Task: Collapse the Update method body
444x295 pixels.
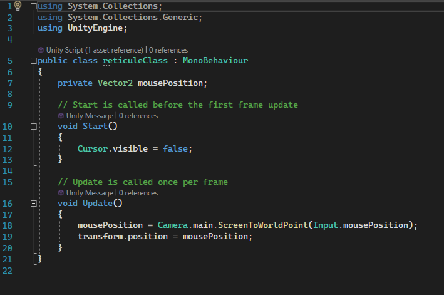Action: tap(34, 204)
